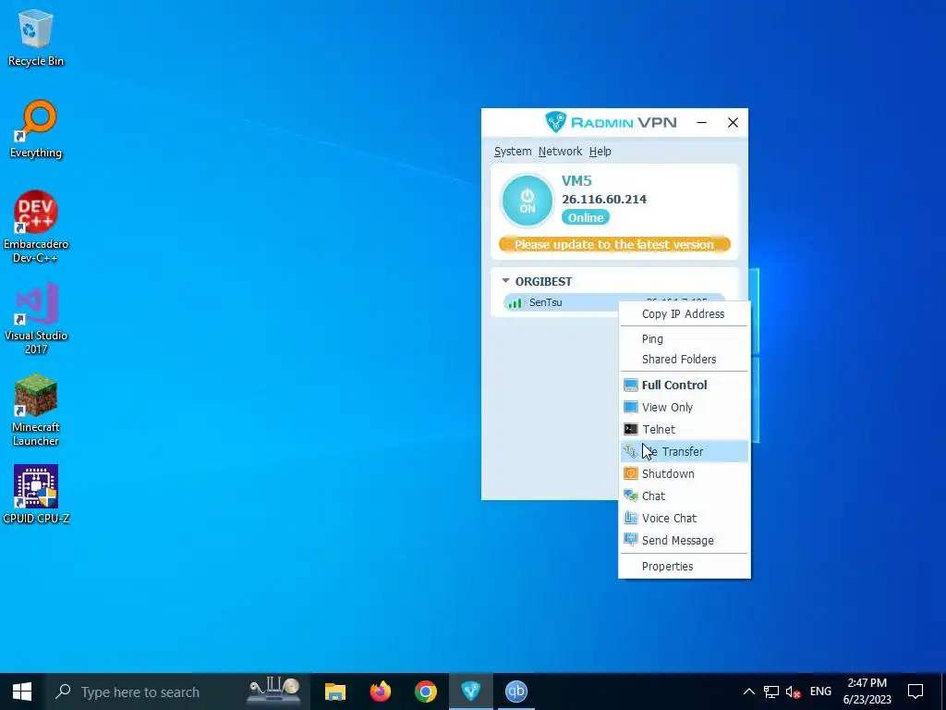Choose Shutdown in context menu
This screenshot has width=946, height=710.
point(685,474)
